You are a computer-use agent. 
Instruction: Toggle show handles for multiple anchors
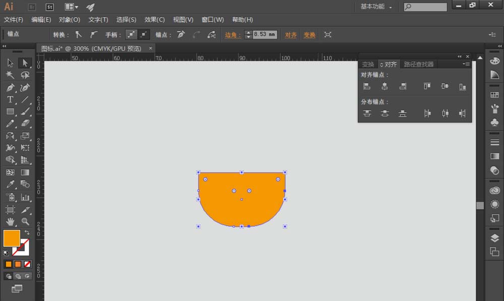point(131,34)
